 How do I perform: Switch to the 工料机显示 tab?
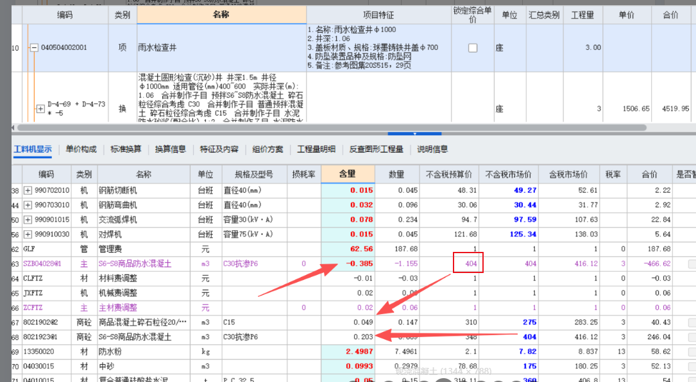pos(33,149)
